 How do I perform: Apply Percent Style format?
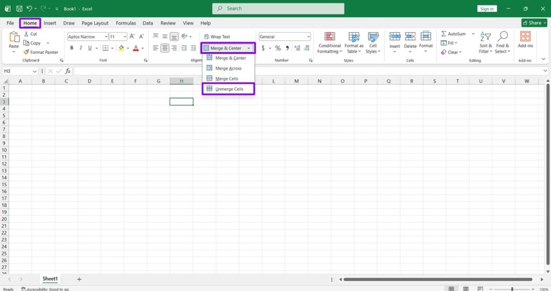pyautogui.click(x=278, y=48)
